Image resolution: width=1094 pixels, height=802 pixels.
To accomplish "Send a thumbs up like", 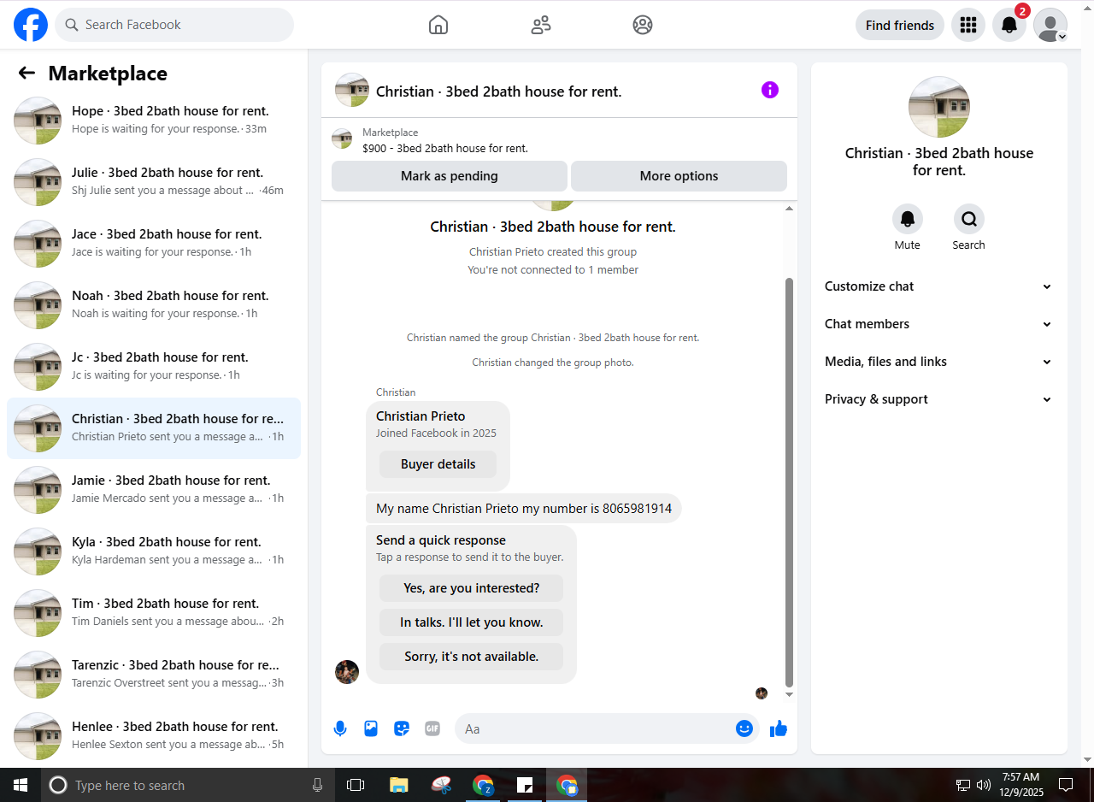I will click(x=779, y=728).
